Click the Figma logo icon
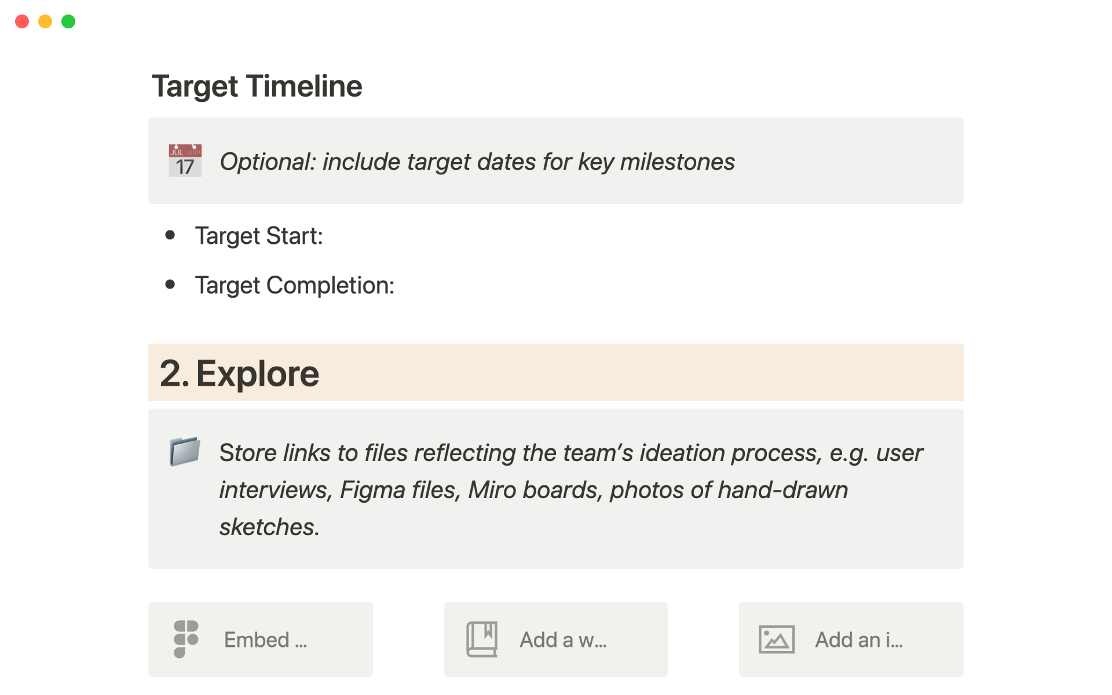This screenshot has height=695, width=1112. (186, 639)
